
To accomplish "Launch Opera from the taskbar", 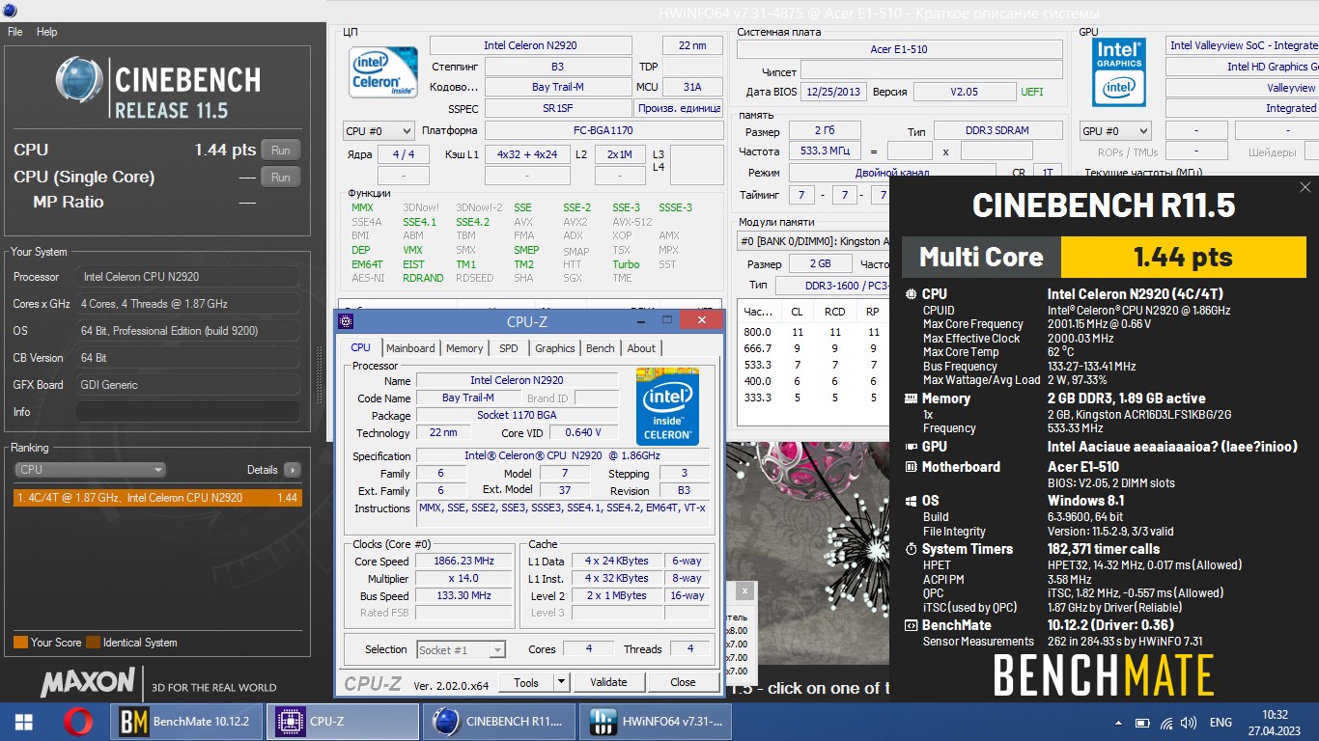I will point(78,722).
